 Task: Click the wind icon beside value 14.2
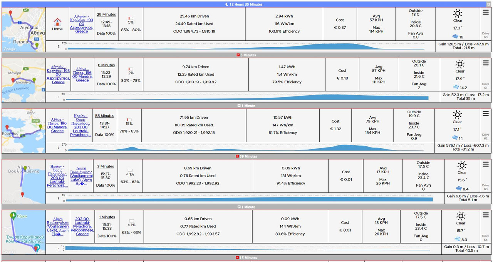coord(456,88)
